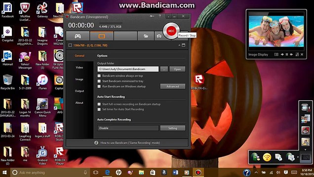314x177 pixels.
Task: Switch to the Output tab
Action: [79, 91]
